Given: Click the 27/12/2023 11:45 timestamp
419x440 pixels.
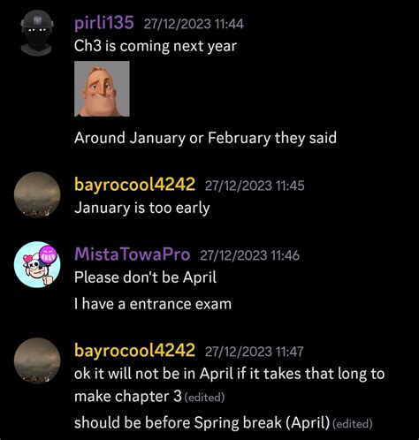Looking at the screenshot, I should 255,186.
